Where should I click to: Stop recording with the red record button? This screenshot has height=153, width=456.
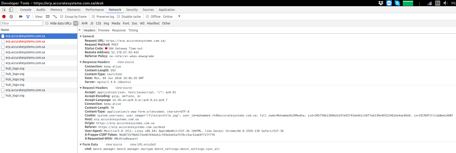[4, 16]
